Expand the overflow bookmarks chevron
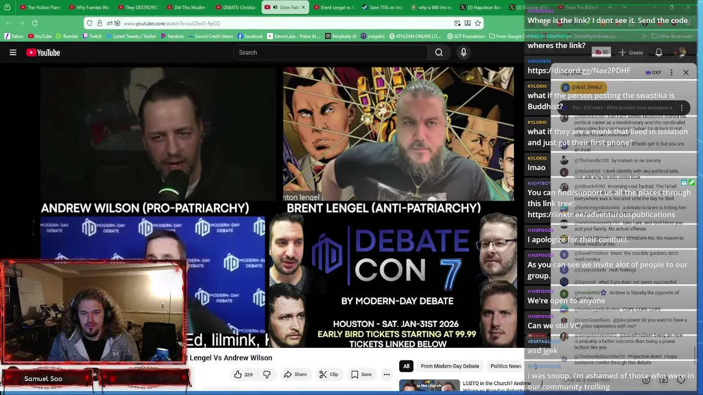This screenshot has height=395, width=703. [x=644, y=36]
